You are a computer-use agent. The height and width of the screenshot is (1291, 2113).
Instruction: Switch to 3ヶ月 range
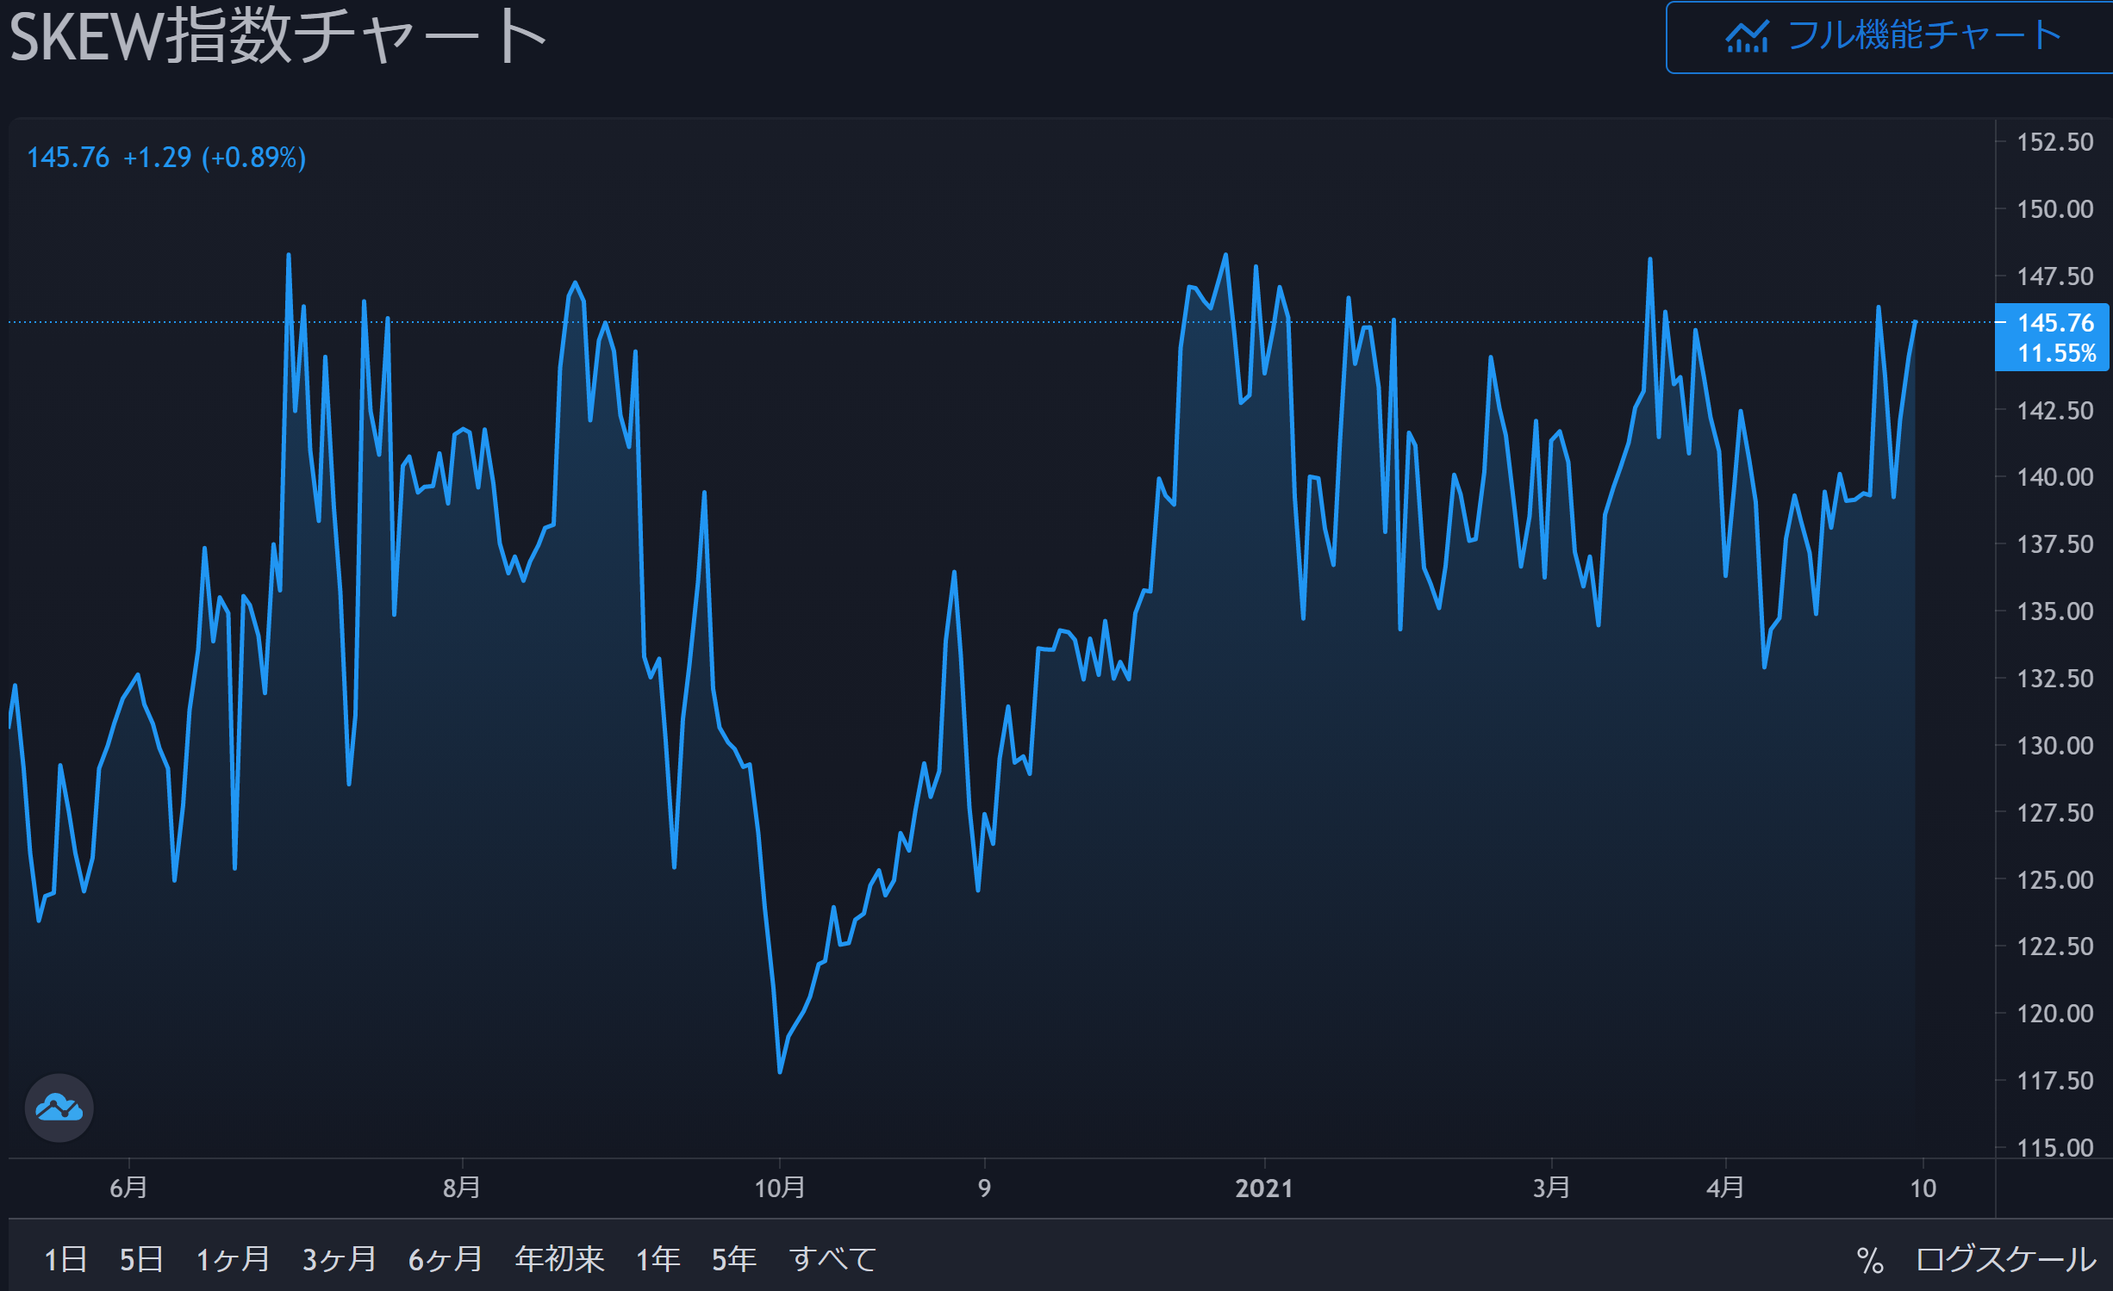(x=339, y=1260)
